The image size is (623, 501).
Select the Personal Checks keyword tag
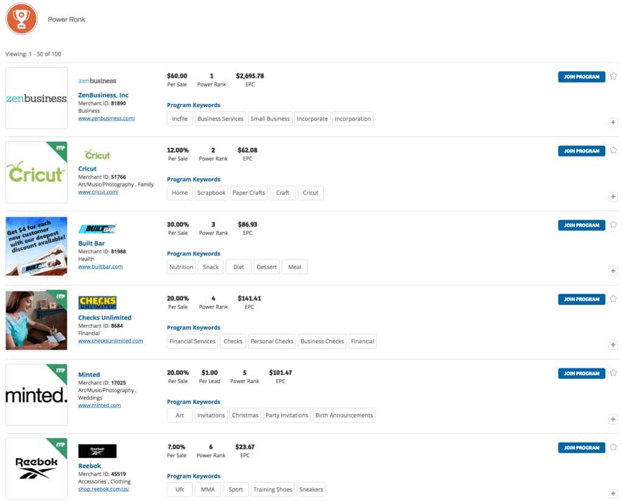pos(272,341)
